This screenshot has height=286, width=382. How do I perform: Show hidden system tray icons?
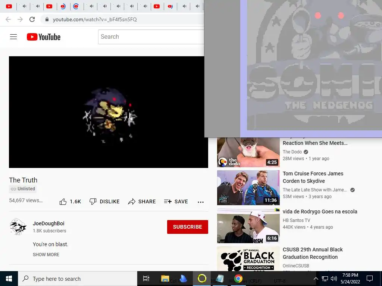[316, 279]
